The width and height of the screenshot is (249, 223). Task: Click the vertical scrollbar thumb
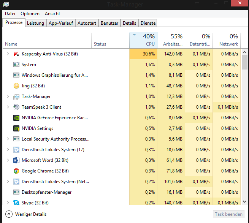244,62
